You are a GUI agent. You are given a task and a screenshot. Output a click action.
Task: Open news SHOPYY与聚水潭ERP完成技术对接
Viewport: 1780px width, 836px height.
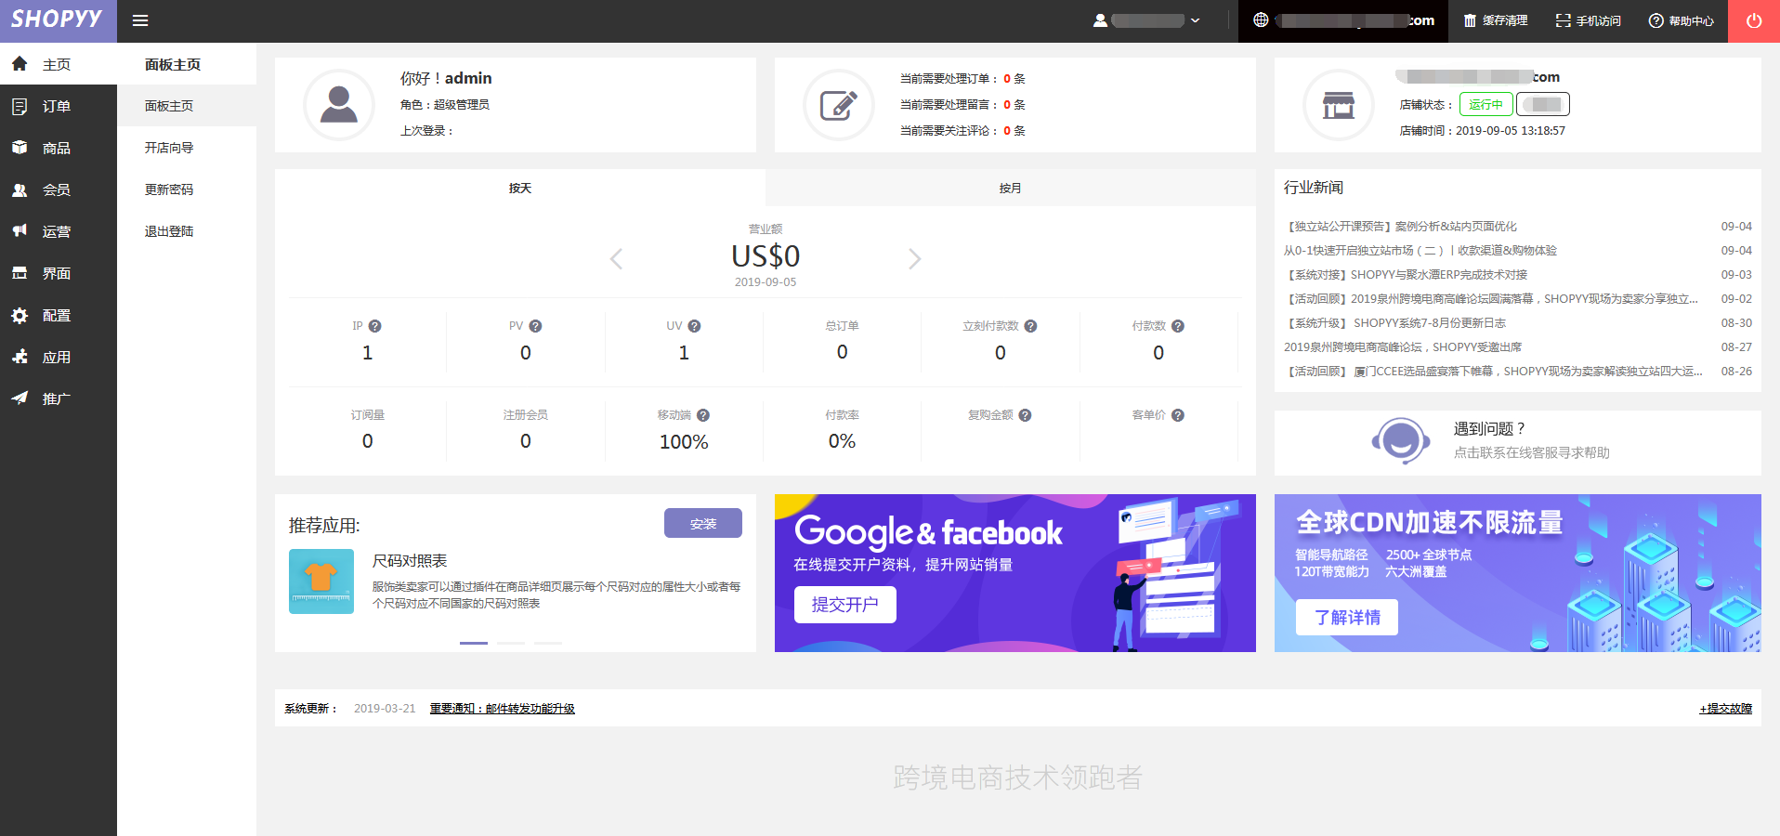(x=1406, y=275)
